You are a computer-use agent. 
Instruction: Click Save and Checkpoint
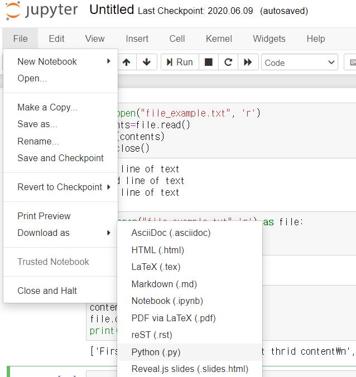tap(60, 158)
